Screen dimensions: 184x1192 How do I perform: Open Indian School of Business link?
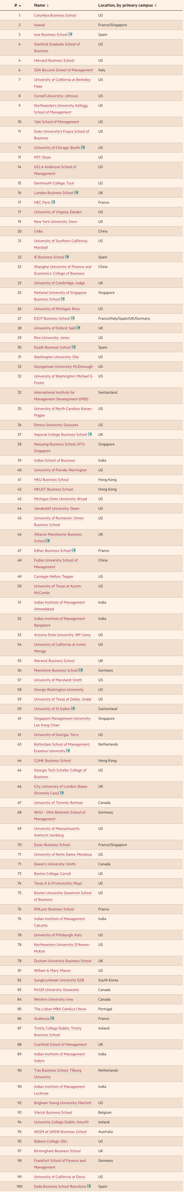[x=54, y=460]
